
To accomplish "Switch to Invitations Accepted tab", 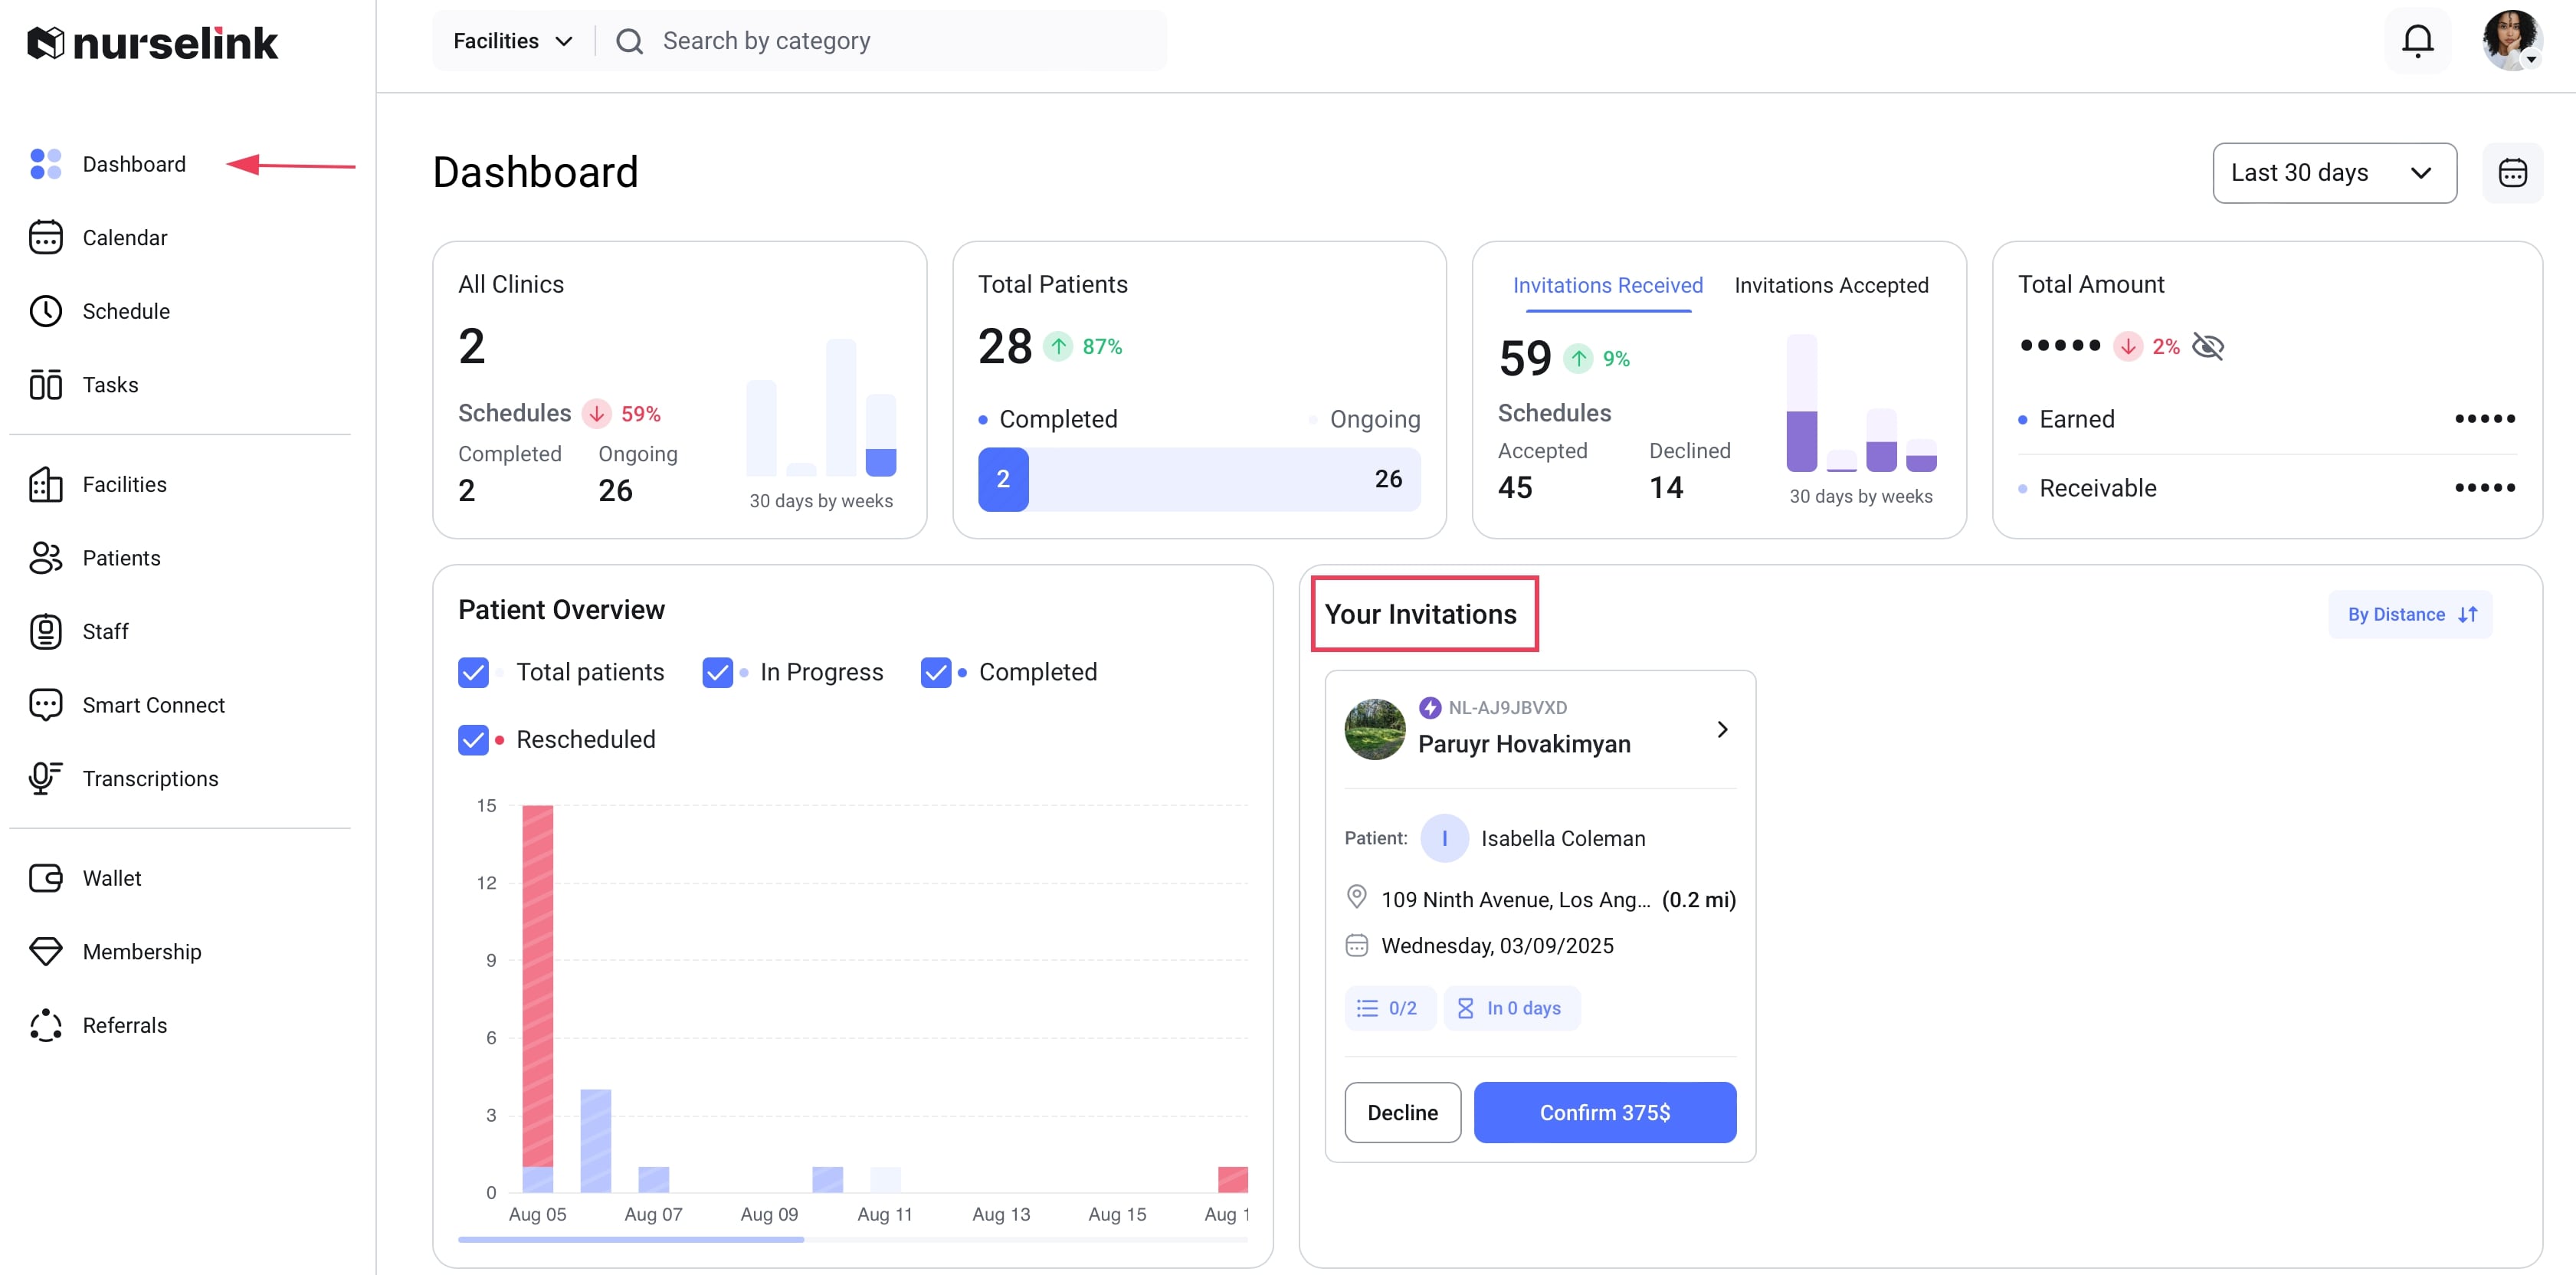I will 1830,285.
